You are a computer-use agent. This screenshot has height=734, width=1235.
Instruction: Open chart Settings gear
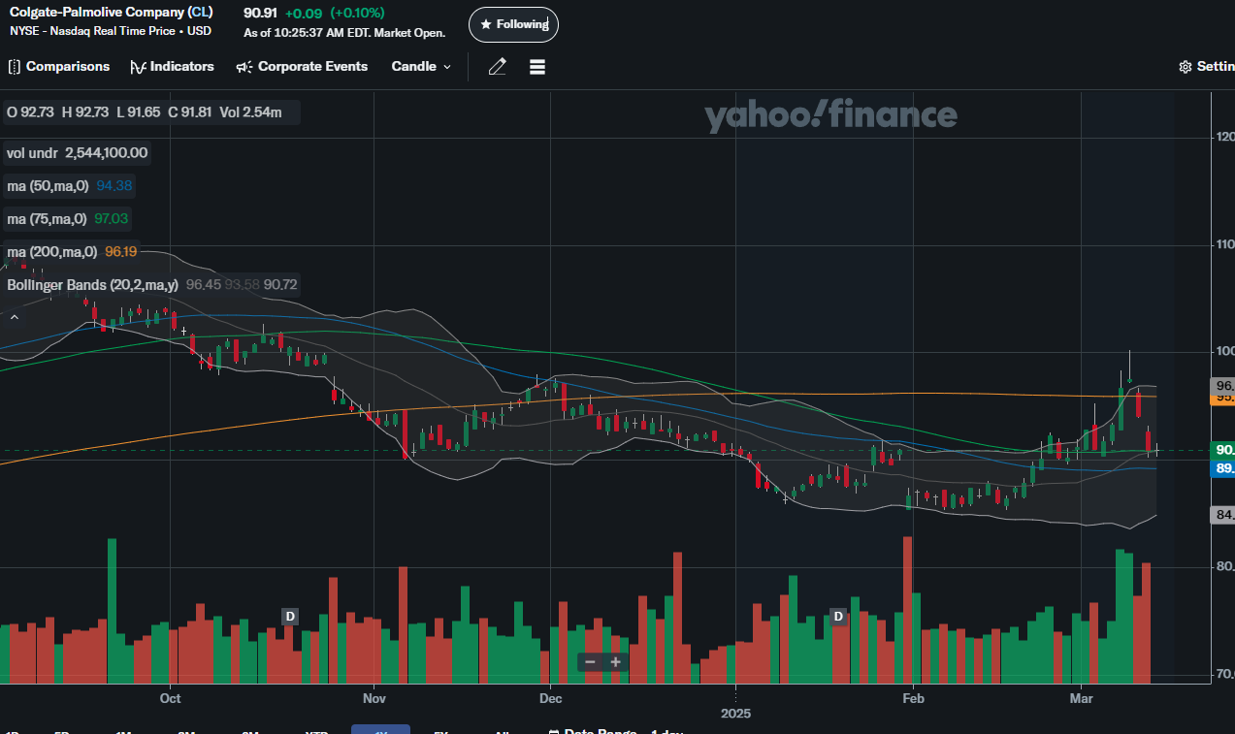tap(1205, 67)
